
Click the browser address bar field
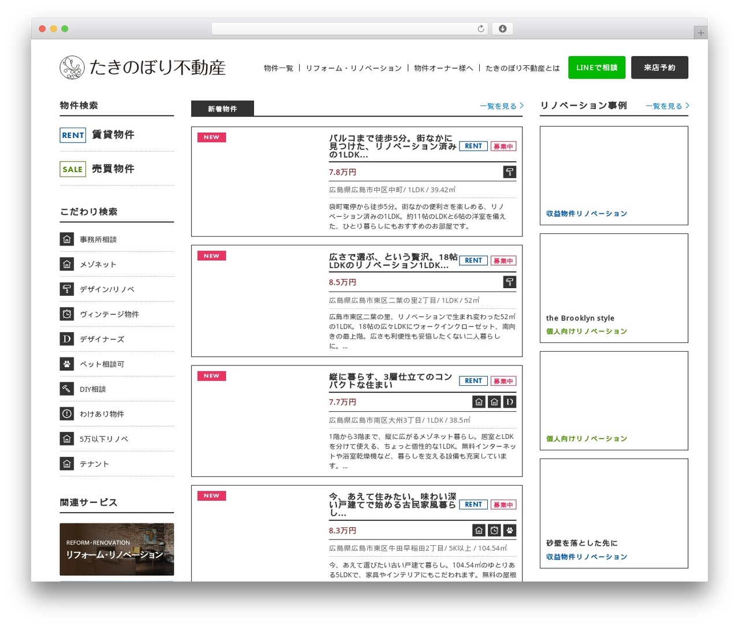tap(350, 29)
